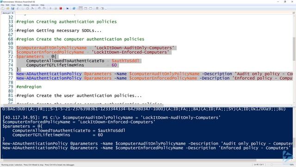Open the Edit menu
This screenshot has width=296, height=167.
pyautogui.click(x=7, y=5)
